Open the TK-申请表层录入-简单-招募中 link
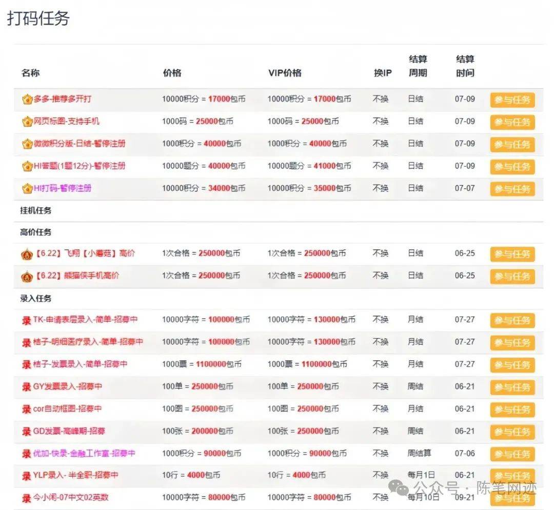554x510 pixels. (x=85, y=320)
